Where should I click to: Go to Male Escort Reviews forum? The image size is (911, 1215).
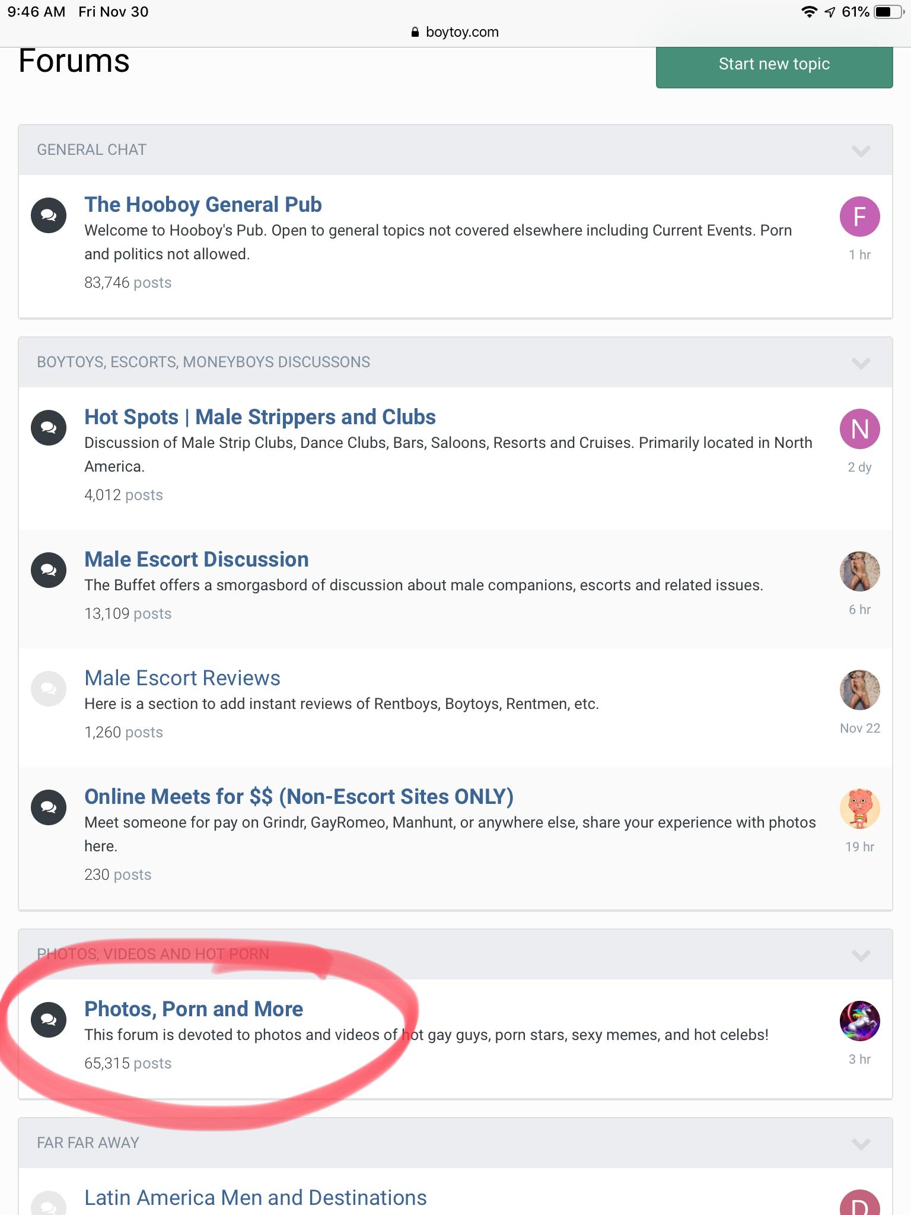(x=182, y=678)
